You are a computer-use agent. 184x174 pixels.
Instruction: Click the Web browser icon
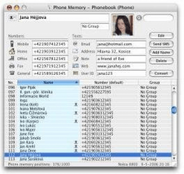coord(75,66)
